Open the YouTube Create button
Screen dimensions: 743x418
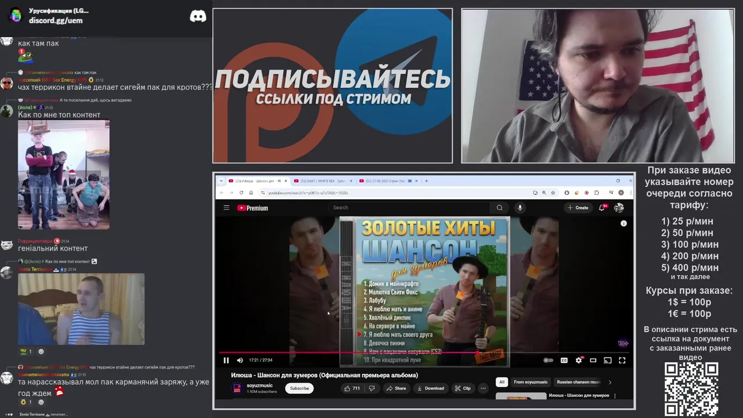[578, 208]
